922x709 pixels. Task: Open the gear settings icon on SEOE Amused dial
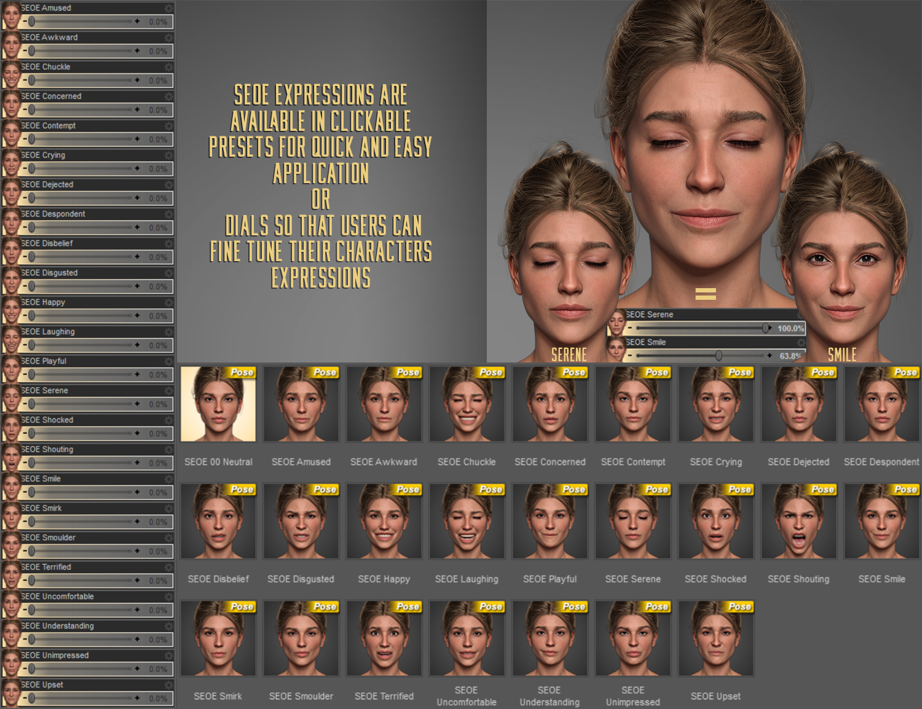click(x=167, y=8)
